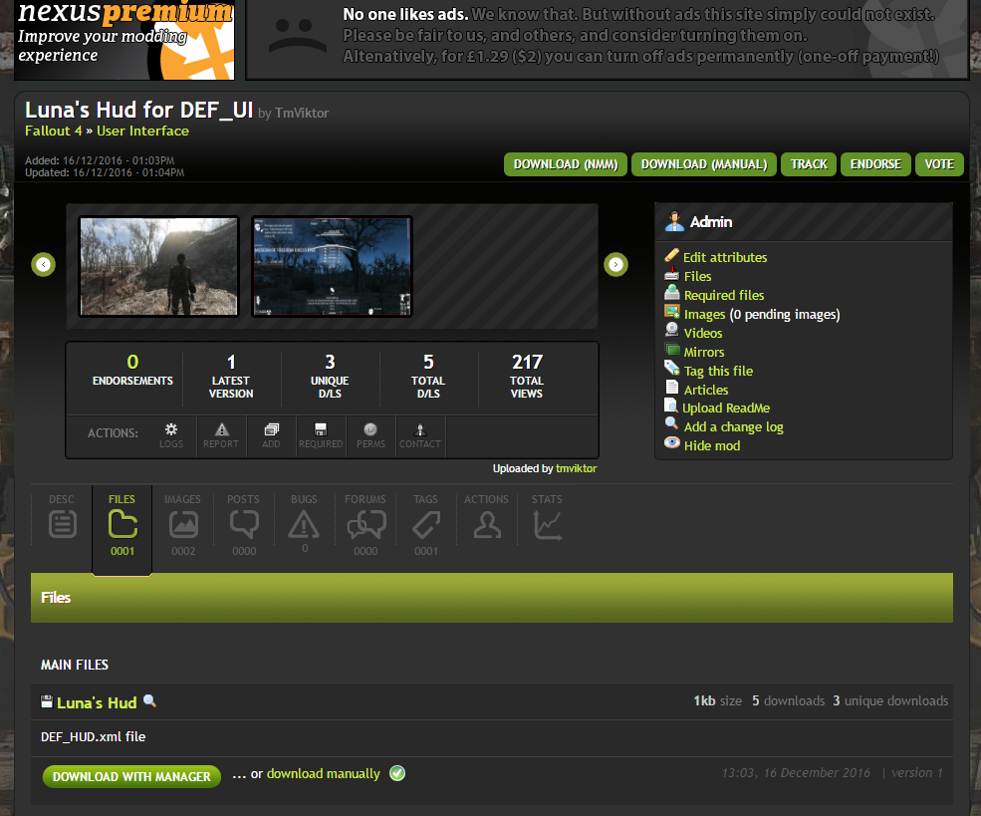This screenshot has width=981, height=816.
Task: Click the magnifier icon beside Luna's Hud
Action: 149,700
